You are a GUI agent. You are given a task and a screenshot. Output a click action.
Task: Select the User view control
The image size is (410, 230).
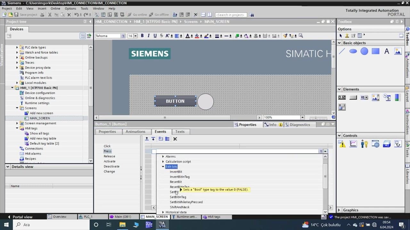tap(364, 144)
